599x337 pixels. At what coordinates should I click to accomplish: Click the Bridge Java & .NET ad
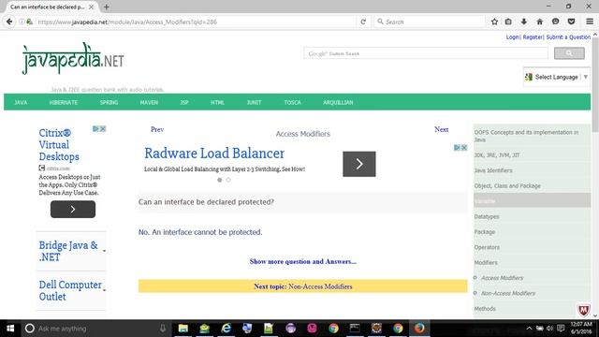pyautogui.click(x=68, y=251)
